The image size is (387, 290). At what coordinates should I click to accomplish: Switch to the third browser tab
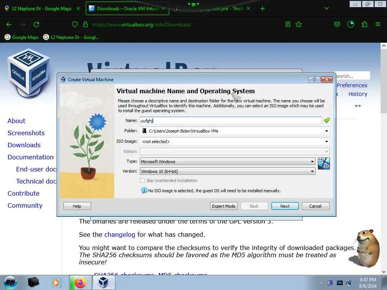tap(212, 8)
